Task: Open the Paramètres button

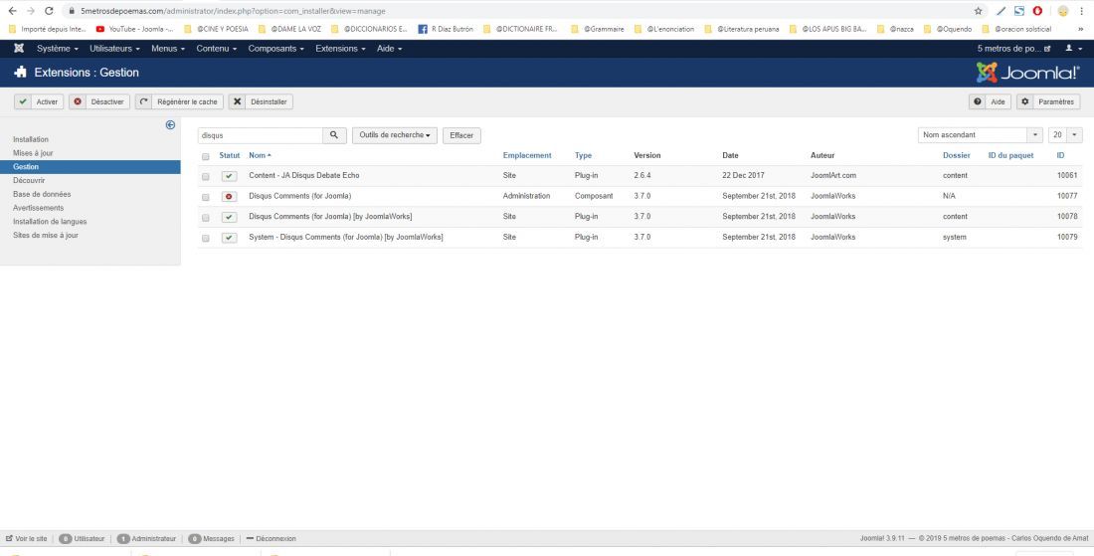Action: 1048,101
